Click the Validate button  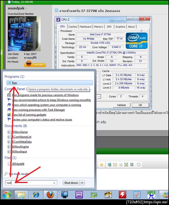point(121,105)
